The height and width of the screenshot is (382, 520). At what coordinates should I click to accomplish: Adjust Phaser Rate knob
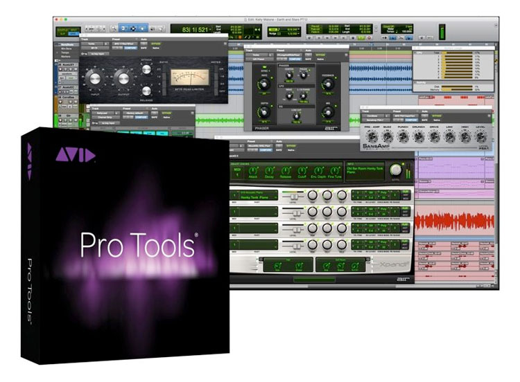pyautogui.click(x=264, y=84)
